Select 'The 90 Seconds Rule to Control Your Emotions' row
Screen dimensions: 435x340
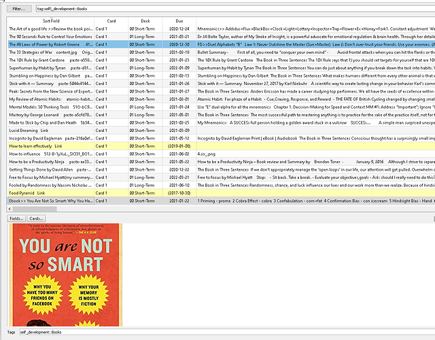[x=221, y=37]
